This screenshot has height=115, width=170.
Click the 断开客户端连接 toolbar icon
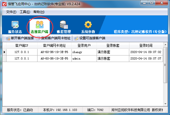8,38
